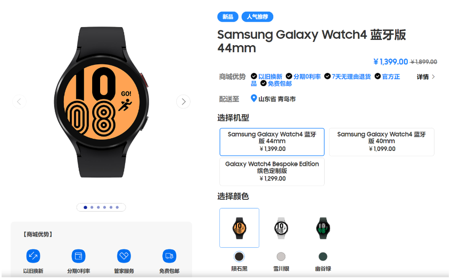Click the 分期0利率 installment icon
Image resolution: width=451 pixels, height=278 pixels.
click(x=78, y=256)
